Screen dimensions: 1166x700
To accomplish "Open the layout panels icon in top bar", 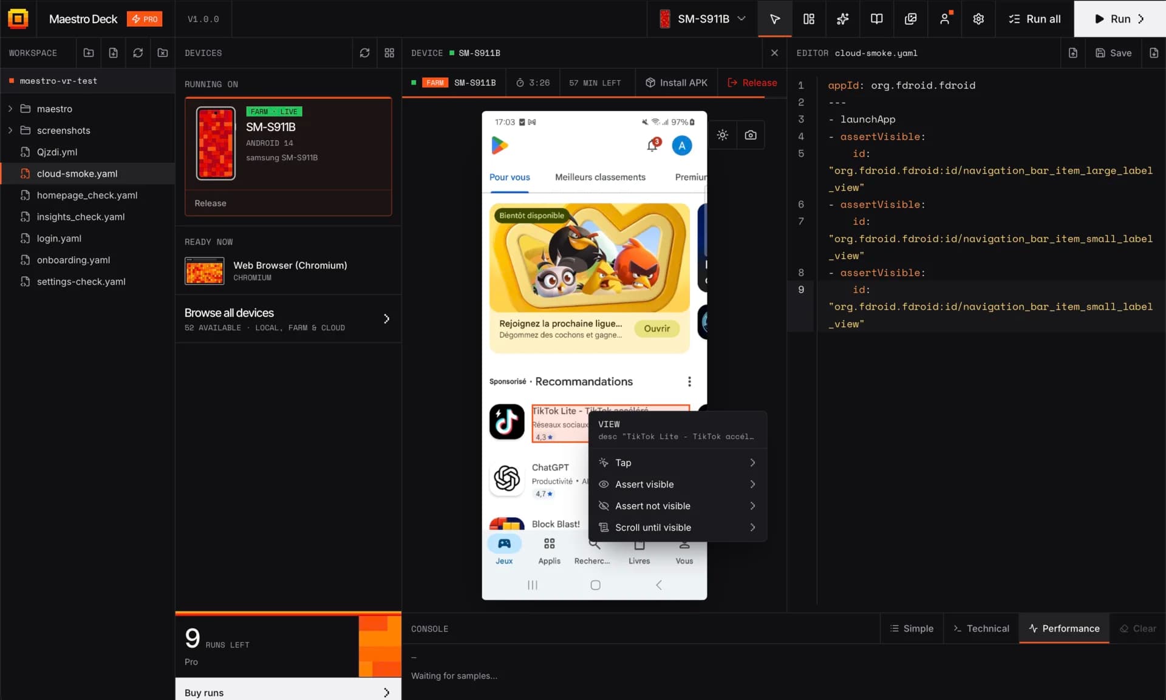I will tap(808, 19).
